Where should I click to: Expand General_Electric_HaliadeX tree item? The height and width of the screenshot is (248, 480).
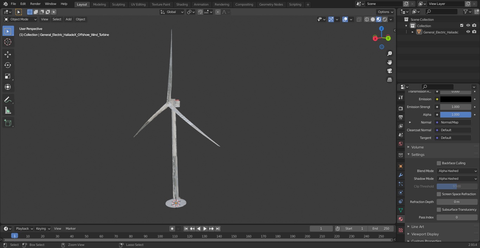pos(413,32)
